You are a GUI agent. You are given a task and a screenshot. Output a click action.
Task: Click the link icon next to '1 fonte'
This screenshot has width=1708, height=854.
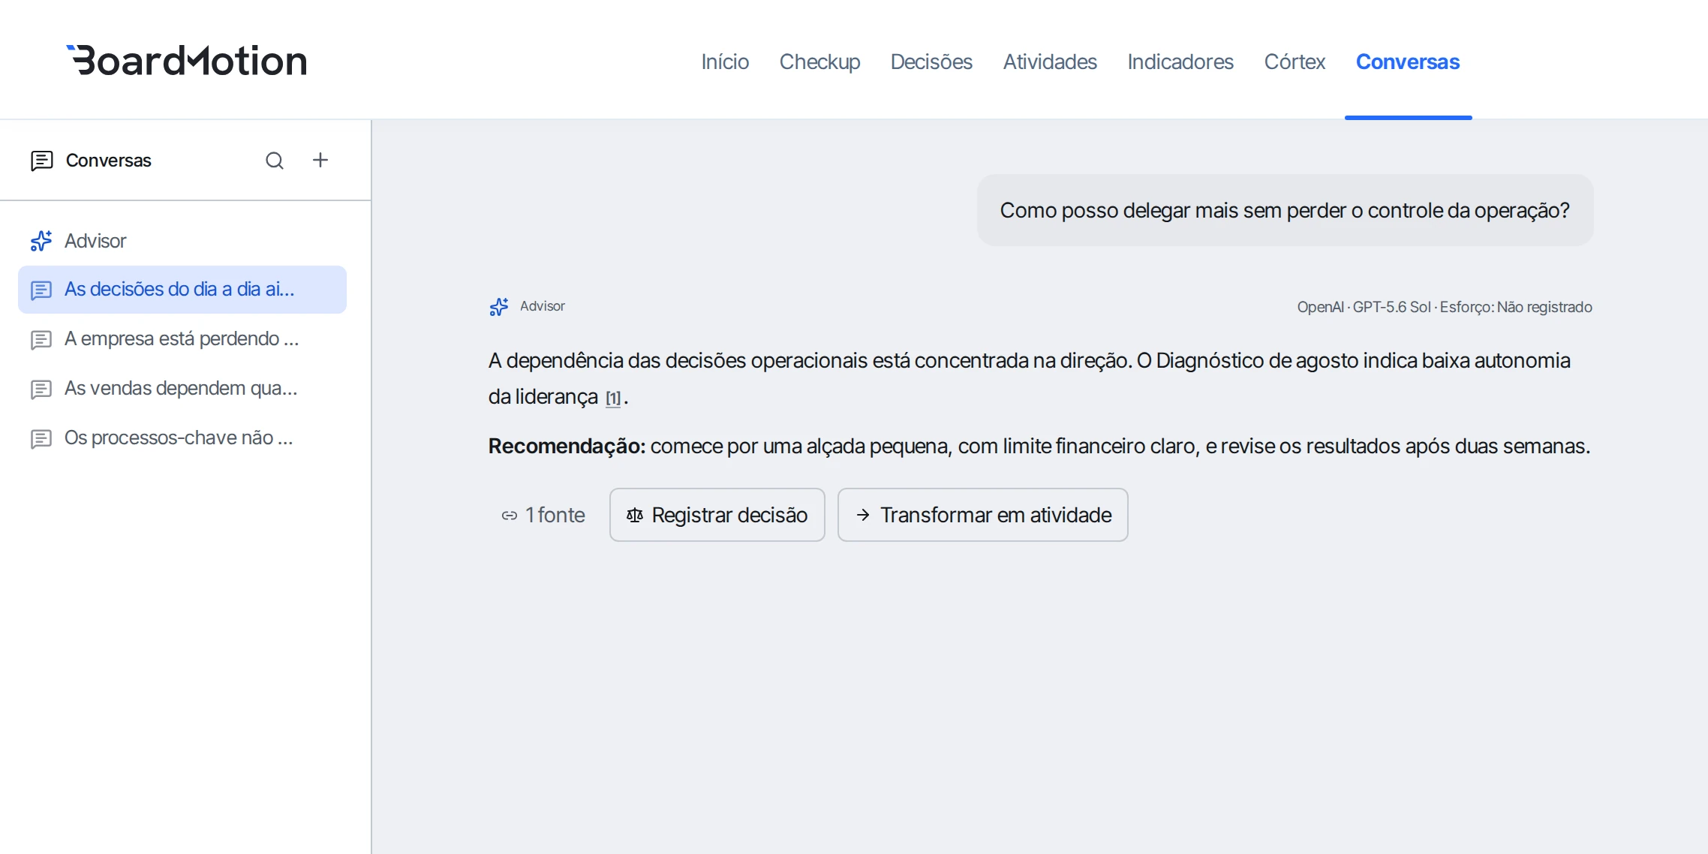click(x=510, y=516)
